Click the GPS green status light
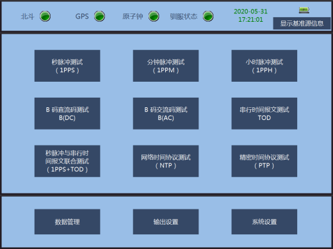333x249 pixels. click(x=99, y=16)
